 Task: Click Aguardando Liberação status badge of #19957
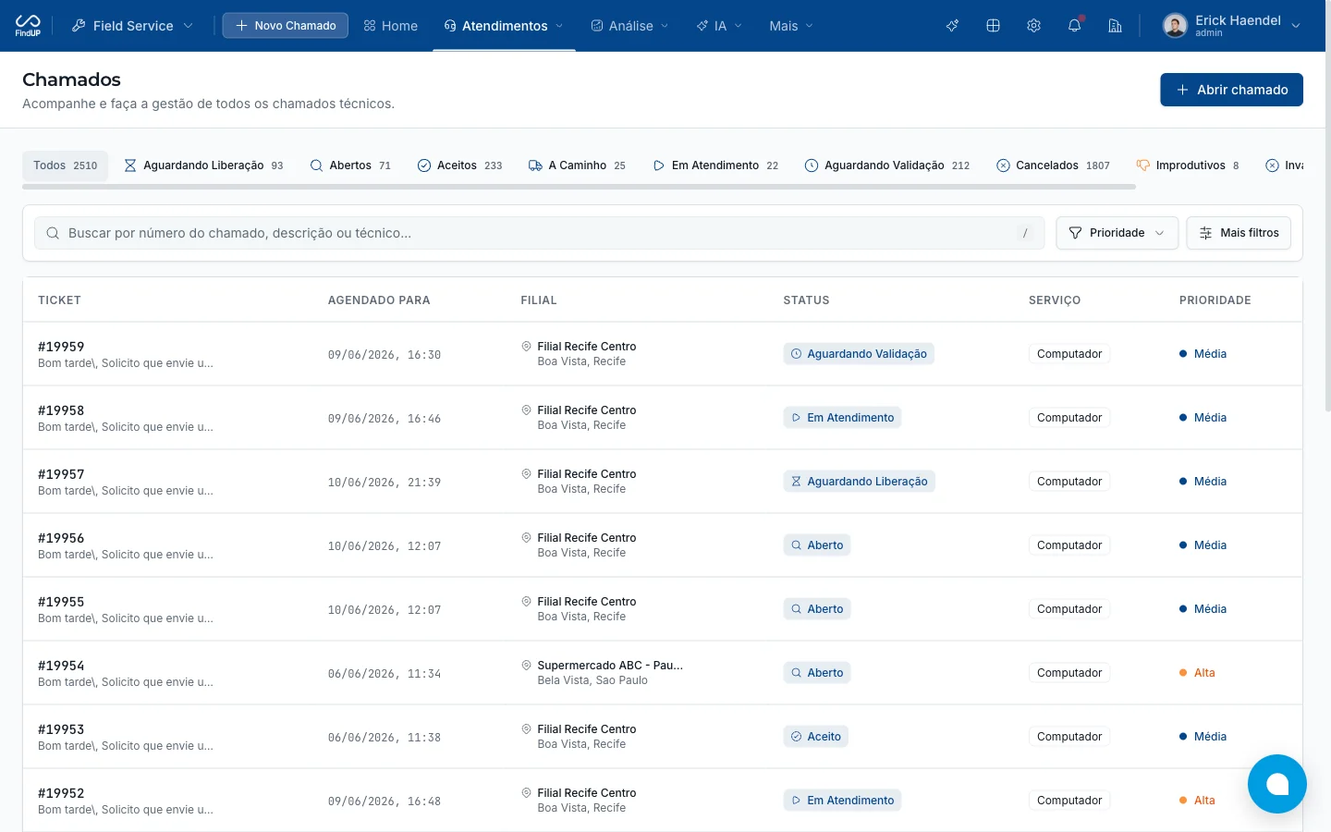pos(859,482)
